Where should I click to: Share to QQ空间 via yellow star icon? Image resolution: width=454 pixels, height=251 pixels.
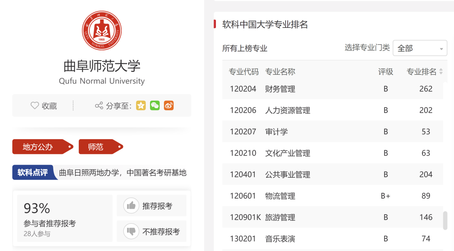pos(141,105)
